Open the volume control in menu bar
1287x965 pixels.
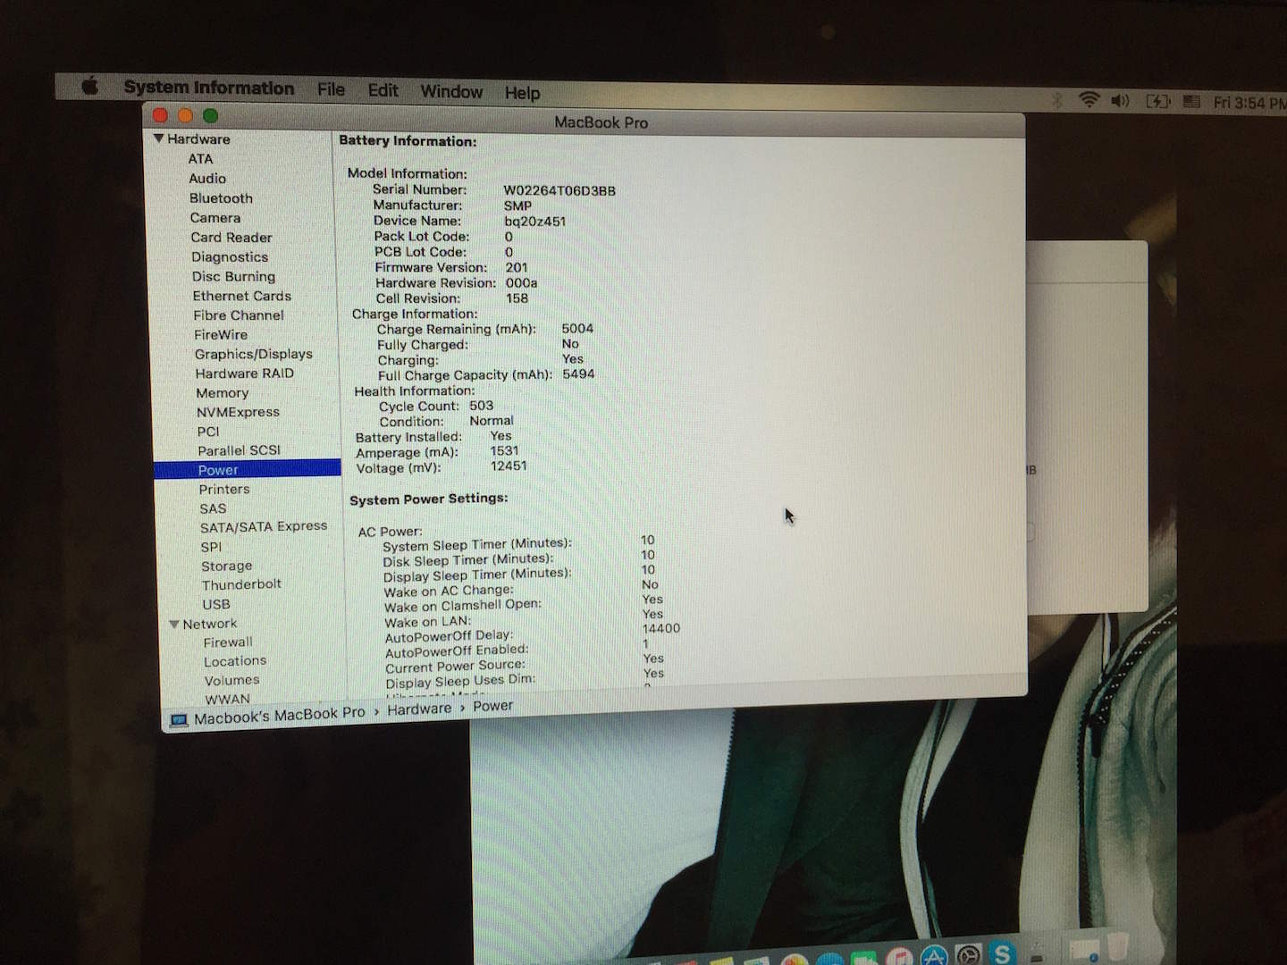click(1120, 101)
